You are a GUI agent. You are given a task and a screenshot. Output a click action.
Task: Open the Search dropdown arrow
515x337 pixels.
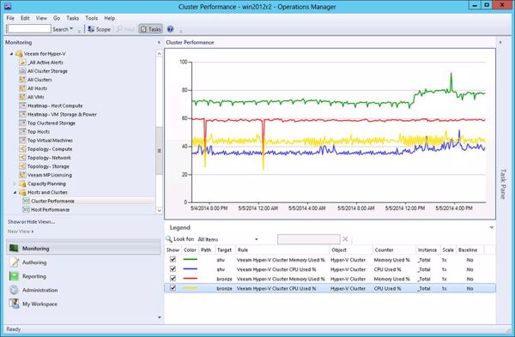(71, 29)
